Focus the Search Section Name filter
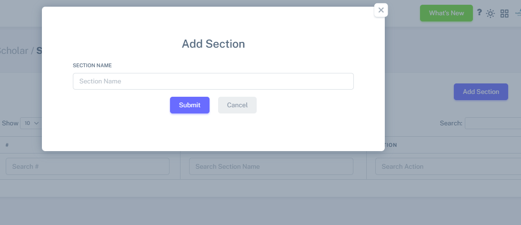The width and height of the screenshot is (521, 225). [271, 166]
